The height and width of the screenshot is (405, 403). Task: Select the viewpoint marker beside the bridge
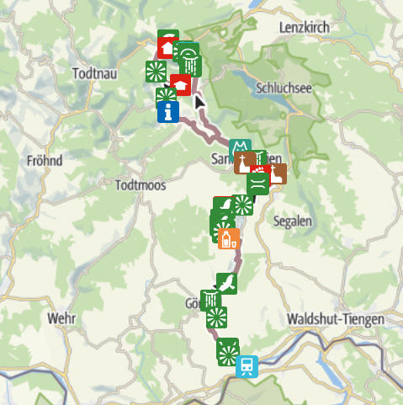[x=243, y=205]
